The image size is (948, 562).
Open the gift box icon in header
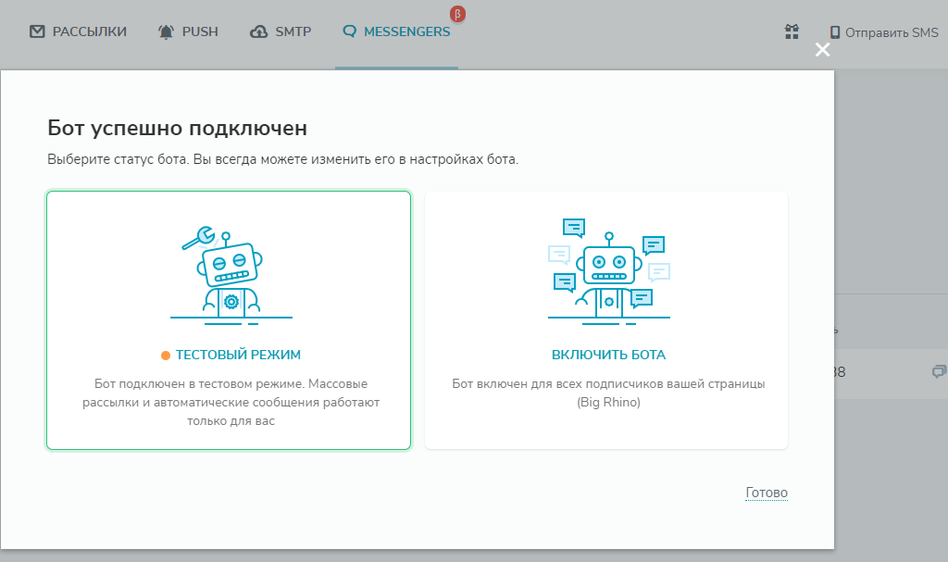(792, 31)
